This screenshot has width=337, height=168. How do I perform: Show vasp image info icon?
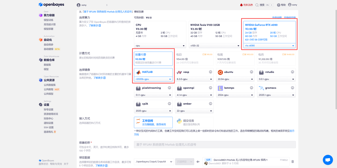click(210, 72)
